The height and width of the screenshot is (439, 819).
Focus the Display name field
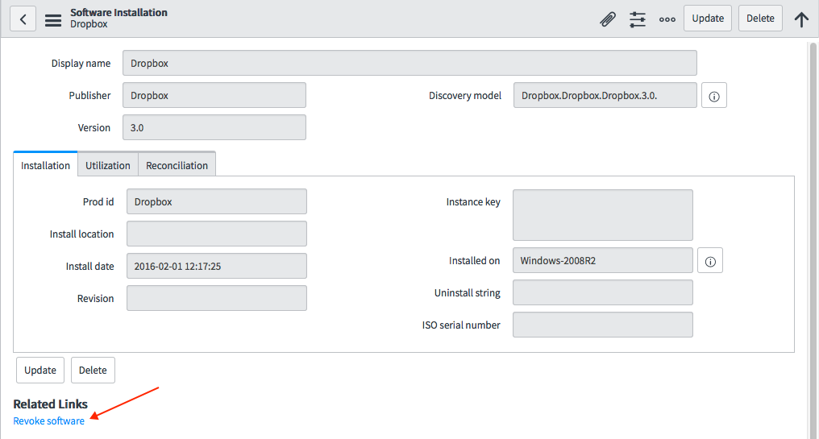point(409,63)
